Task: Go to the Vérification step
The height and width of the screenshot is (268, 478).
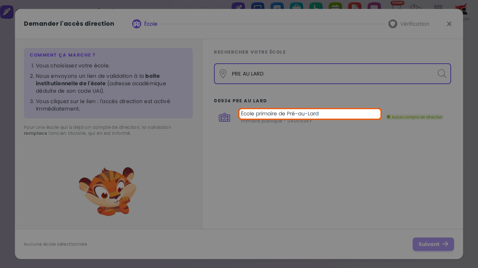Action: pos(409,24)
